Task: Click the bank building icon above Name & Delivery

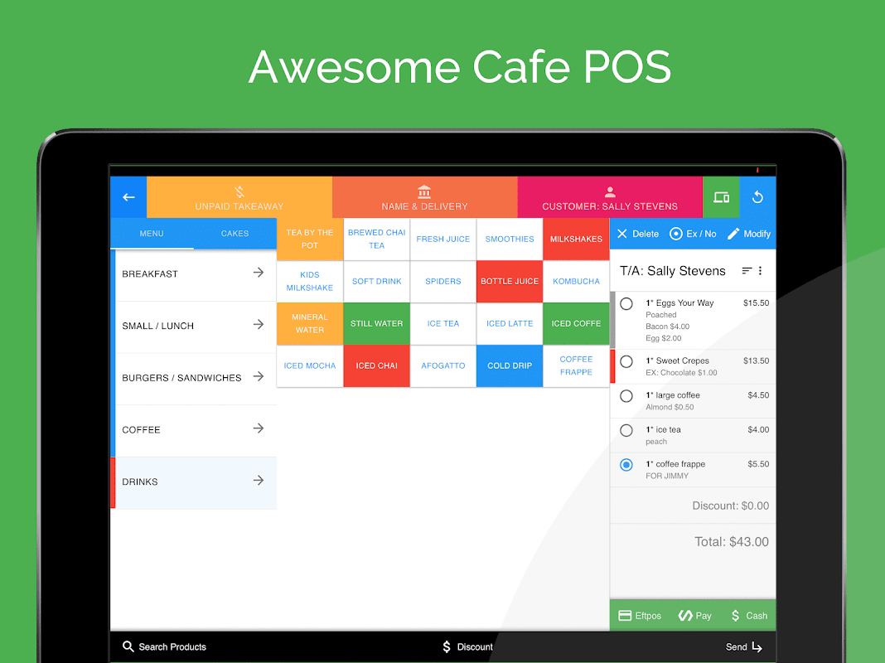Action: [x=424, y=191]
